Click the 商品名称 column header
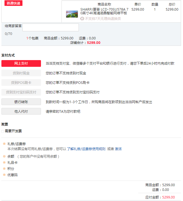 coord(104,4)
